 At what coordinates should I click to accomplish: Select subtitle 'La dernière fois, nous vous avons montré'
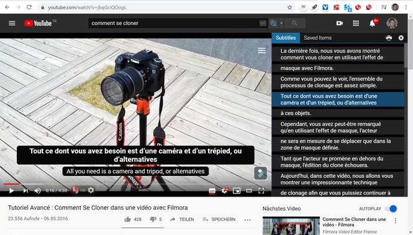(338, 54)
